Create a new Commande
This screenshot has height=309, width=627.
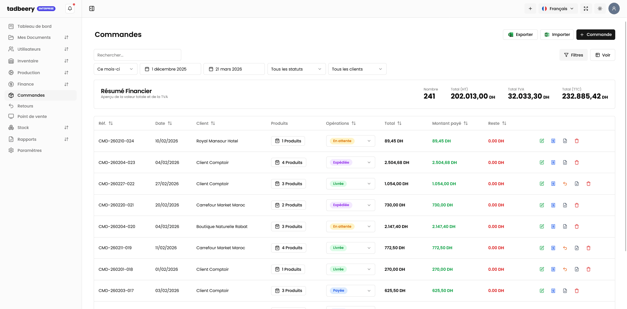coord(596,35)
